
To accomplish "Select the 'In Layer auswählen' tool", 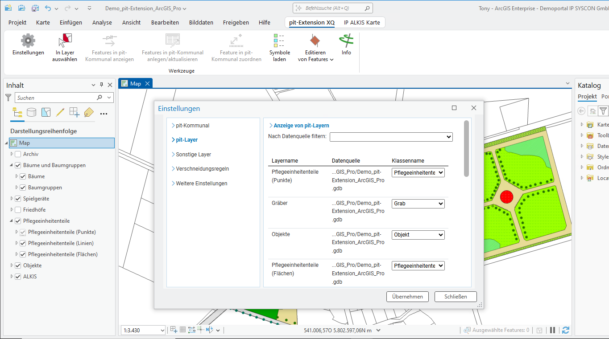I will (64, 47).
